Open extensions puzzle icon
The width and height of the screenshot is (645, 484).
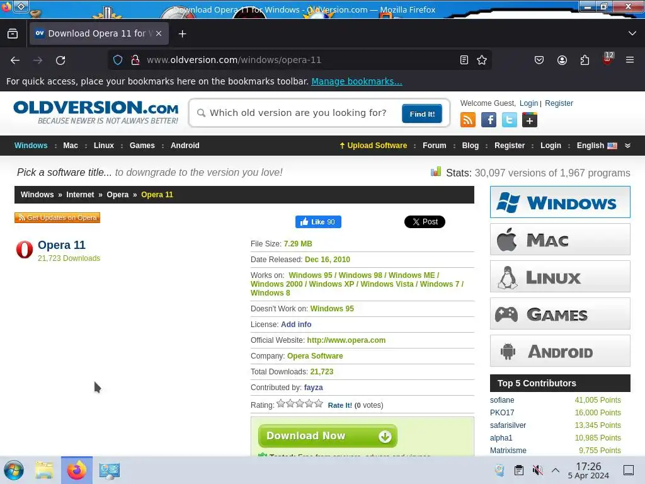coord(585,60)
